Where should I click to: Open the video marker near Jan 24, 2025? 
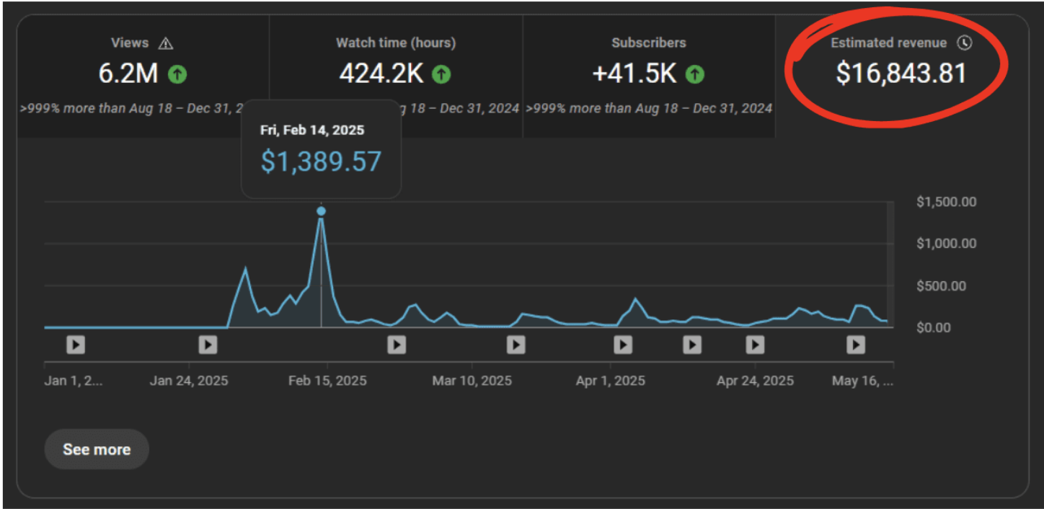208,345
